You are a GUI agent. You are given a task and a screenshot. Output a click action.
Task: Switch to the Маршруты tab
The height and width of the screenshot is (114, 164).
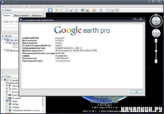coord(37,16)
